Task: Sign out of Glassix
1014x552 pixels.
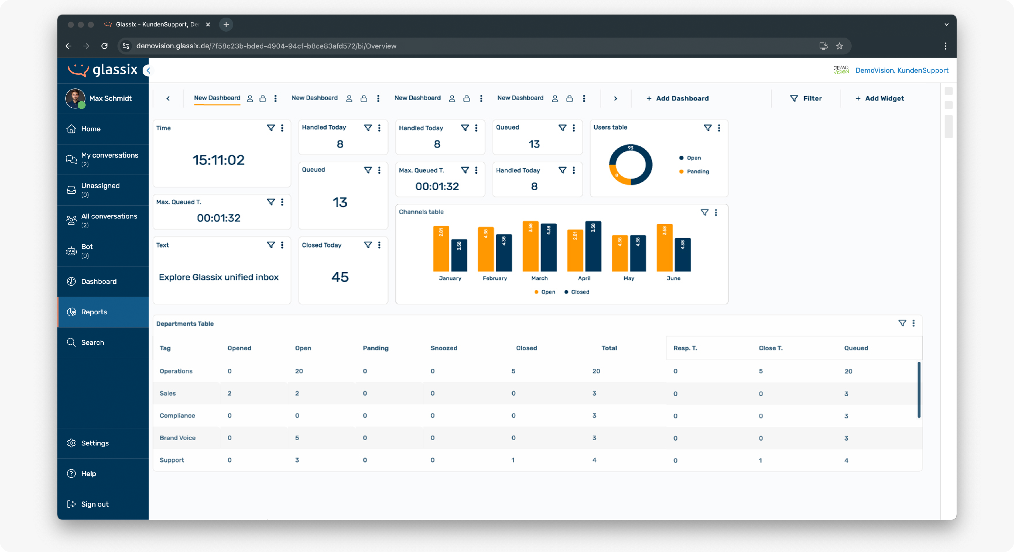Action: pos(103,504)
